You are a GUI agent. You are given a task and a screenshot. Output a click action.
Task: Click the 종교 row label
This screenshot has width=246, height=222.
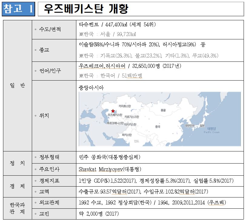point(44,50)
